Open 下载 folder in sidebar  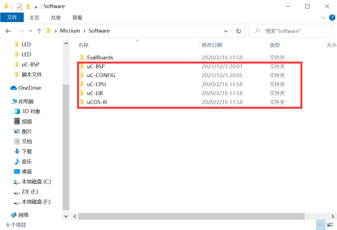[x=27, y=151]
